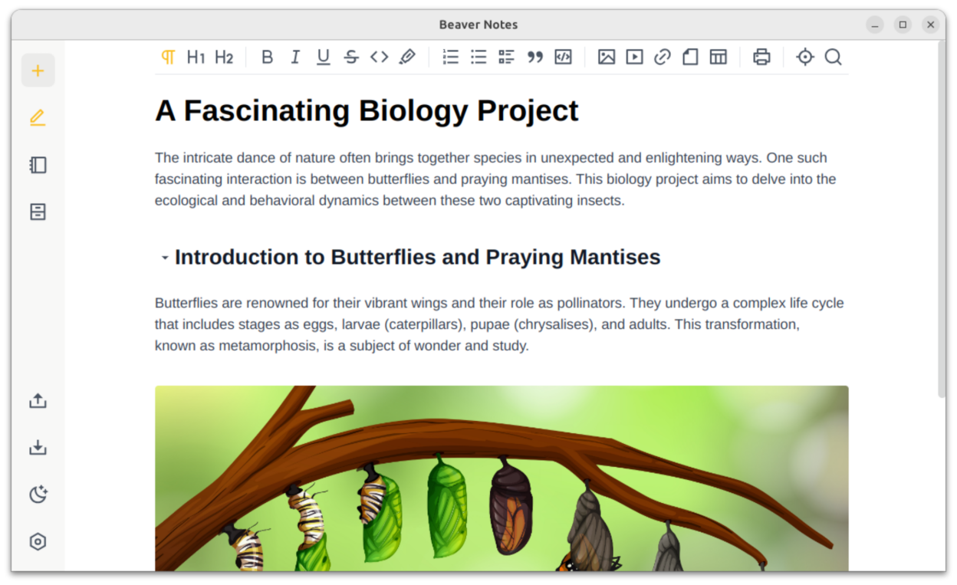
Task: Insert a bullet list
Action: pyautogui.click(x=479, y=57)
